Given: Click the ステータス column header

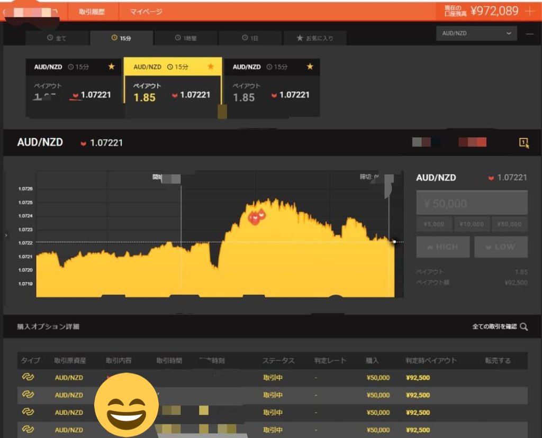Looking at the screenshot, I should tap(278, 361).
